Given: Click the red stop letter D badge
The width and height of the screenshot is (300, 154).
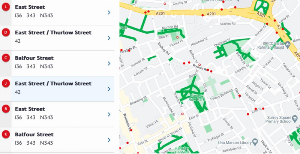Looking at the screenshot, I should tap(5, 33).
